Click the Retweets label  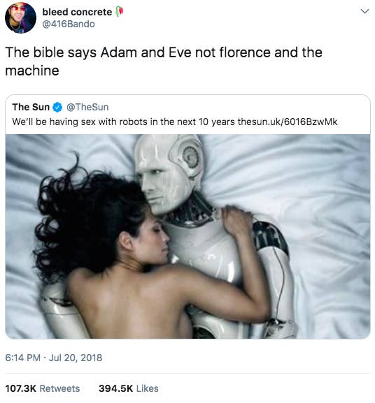pyautogui.click(x=59, y=388)
